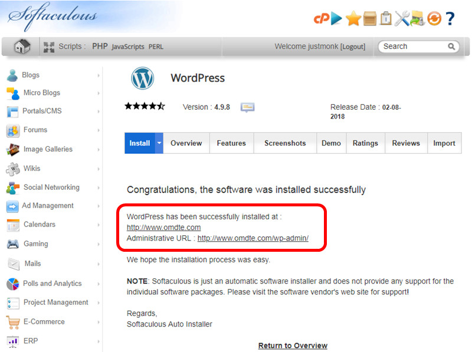Open help via the question mark icon
The width and height of the screenshot is (472, 352).
450,19
